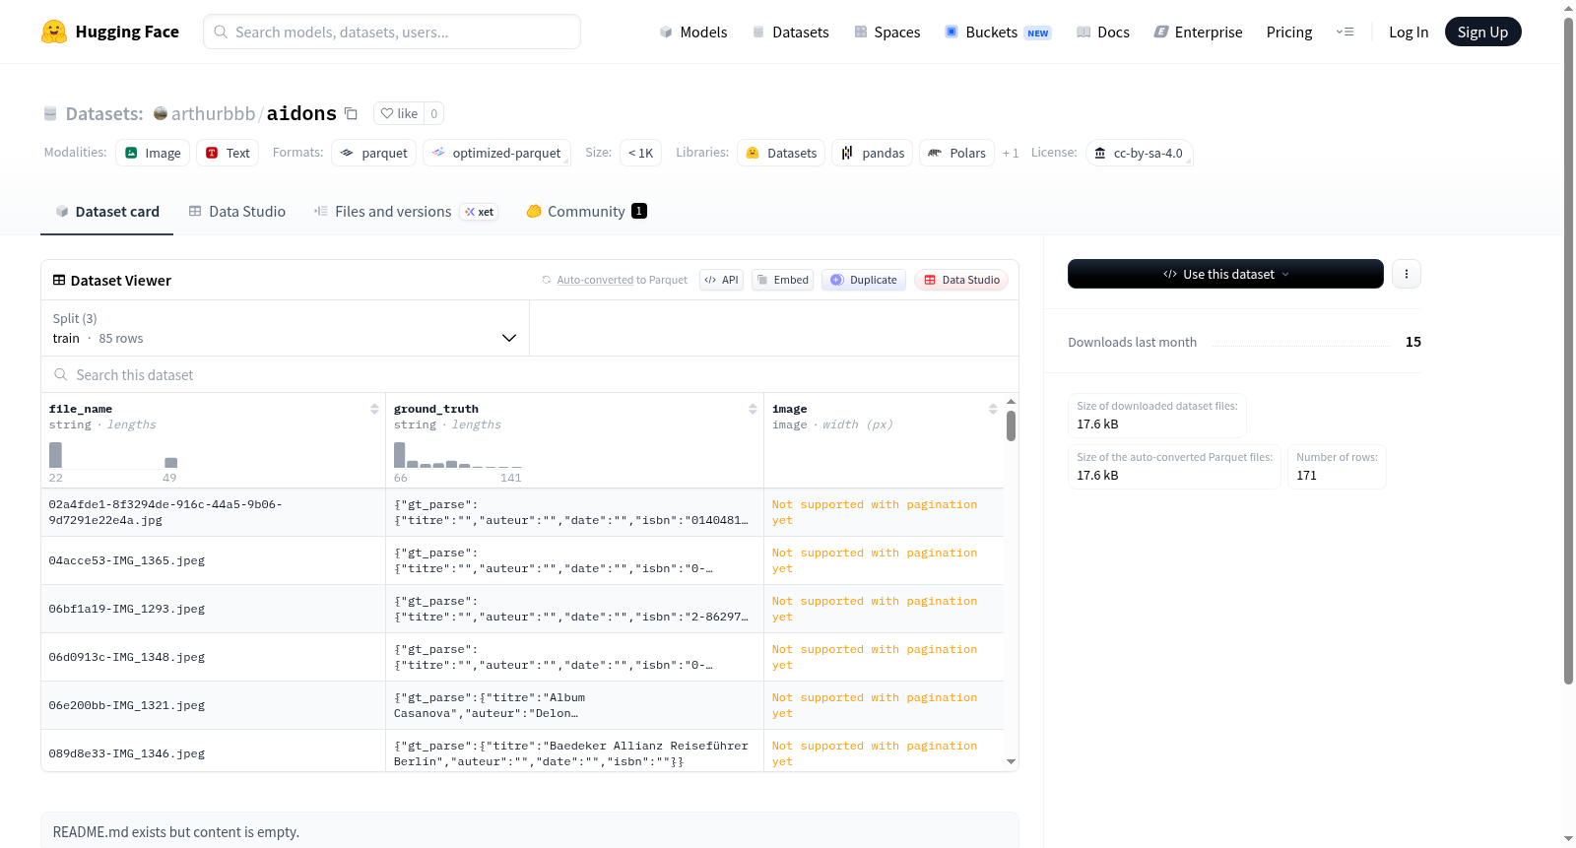1576x848 pixels.
Task: Click the page scrollbar on right edge
Action: 1569,350
